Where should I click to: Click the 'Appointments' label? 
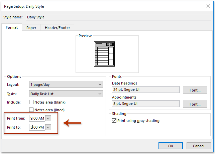coord(124,97)
